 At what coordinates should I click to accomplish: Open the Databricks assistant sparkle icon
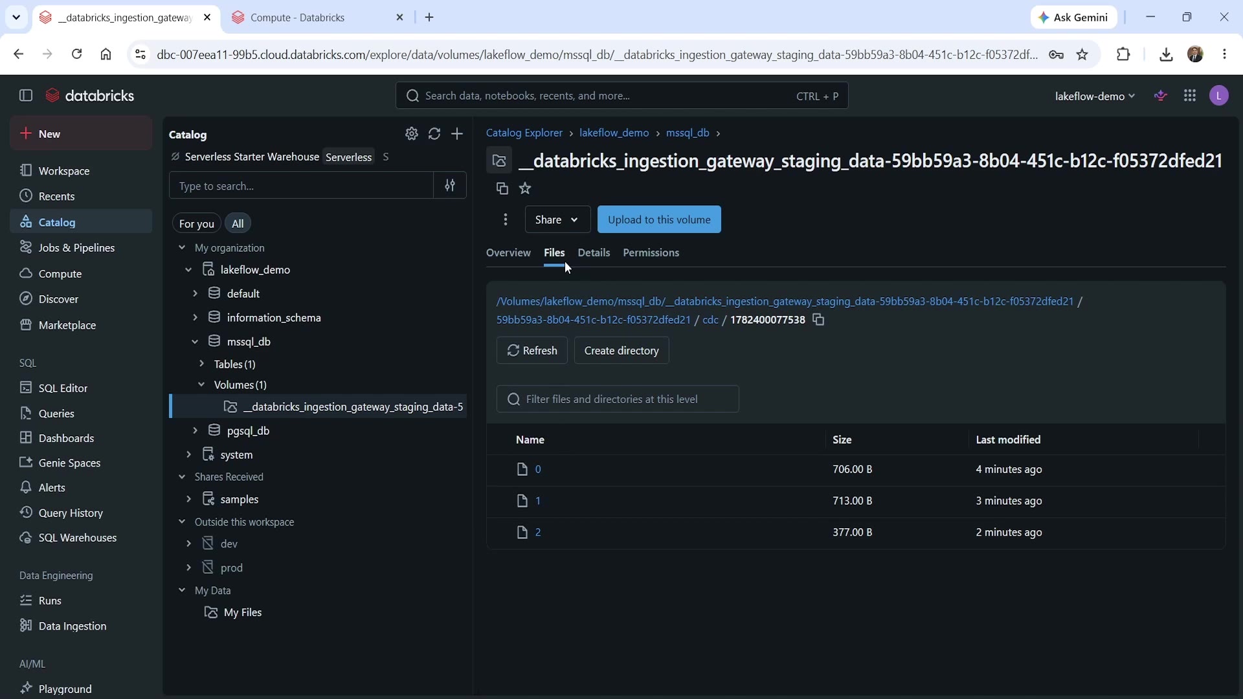coord(1161,96)
